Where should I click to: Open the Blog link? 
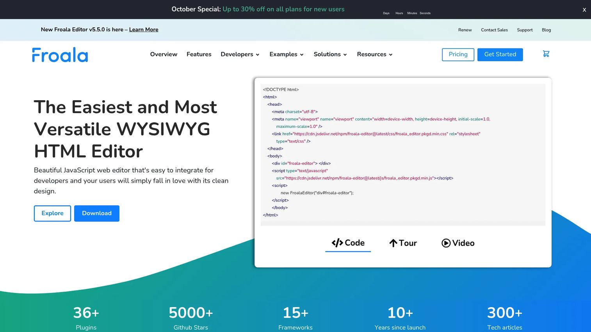(x=546, y=30)
